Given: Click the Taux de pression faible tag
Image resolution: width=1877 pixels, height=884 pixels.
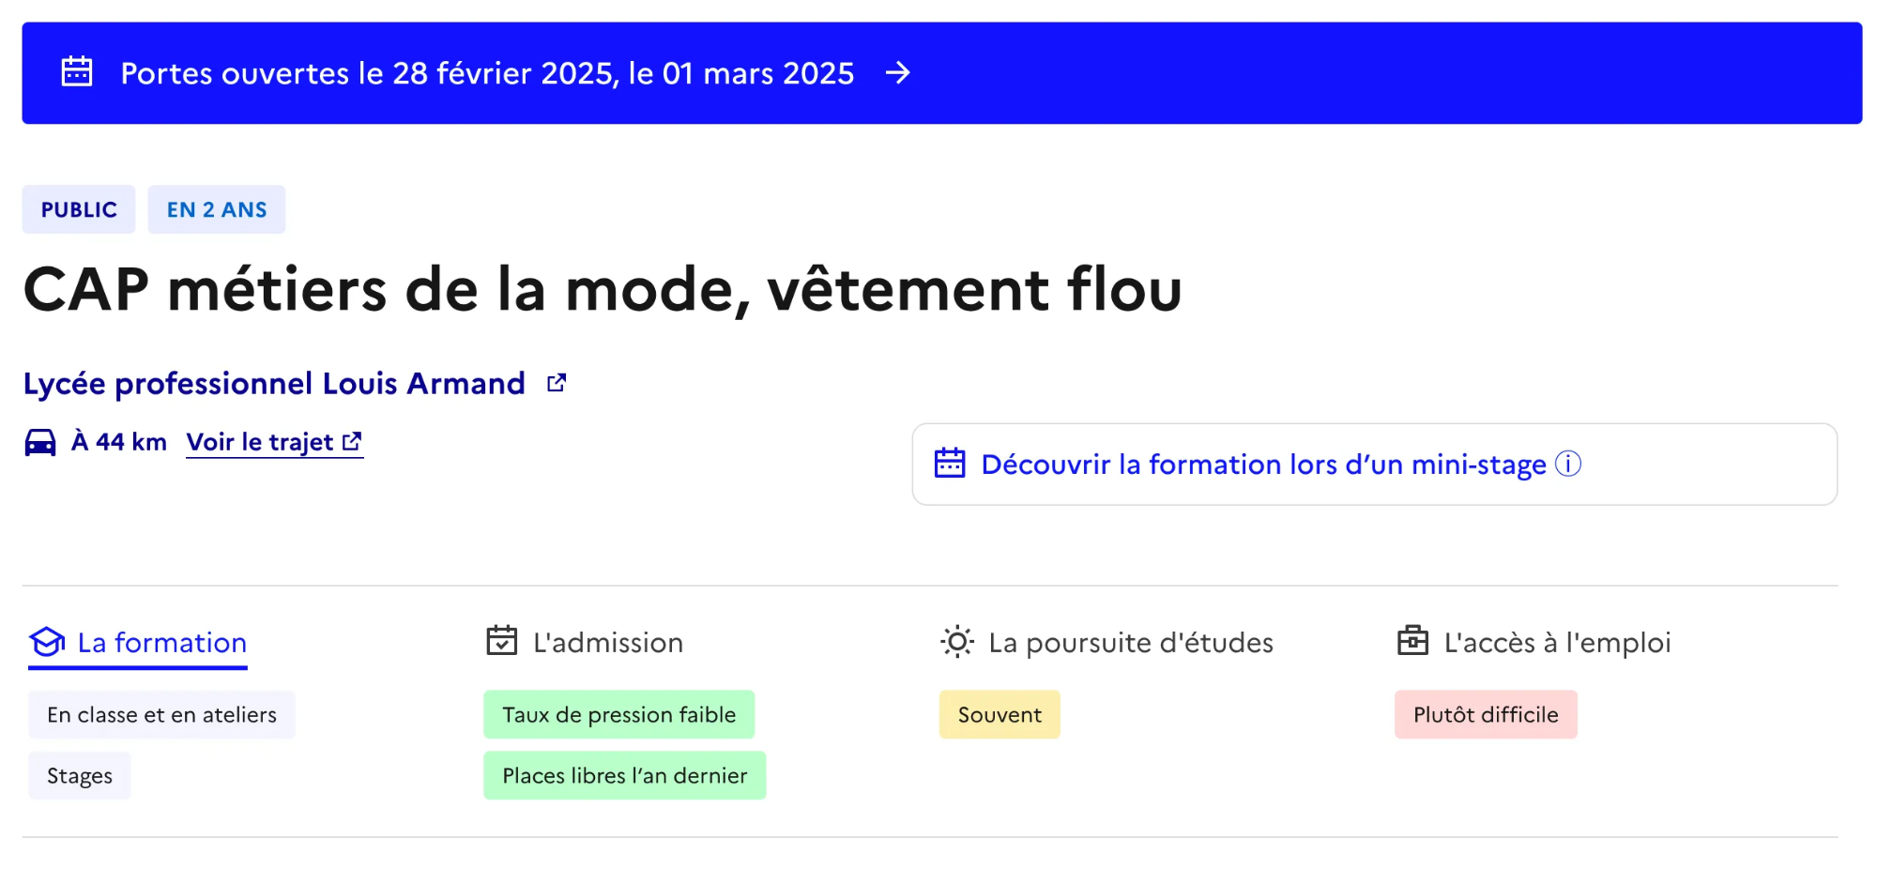Looking at the screenshot, I should [618, 714].
